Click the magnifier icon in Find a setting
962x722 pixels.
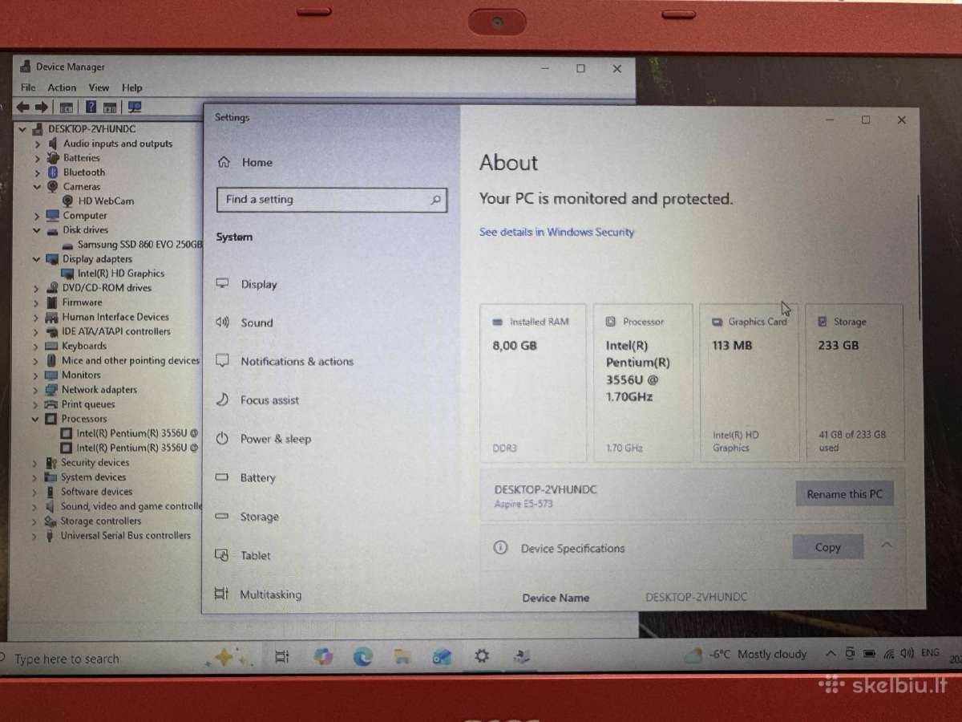tap(435, 200)
